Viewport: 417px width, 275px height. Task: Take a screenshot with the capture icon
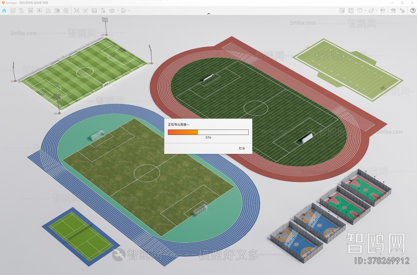click(77, 10)
